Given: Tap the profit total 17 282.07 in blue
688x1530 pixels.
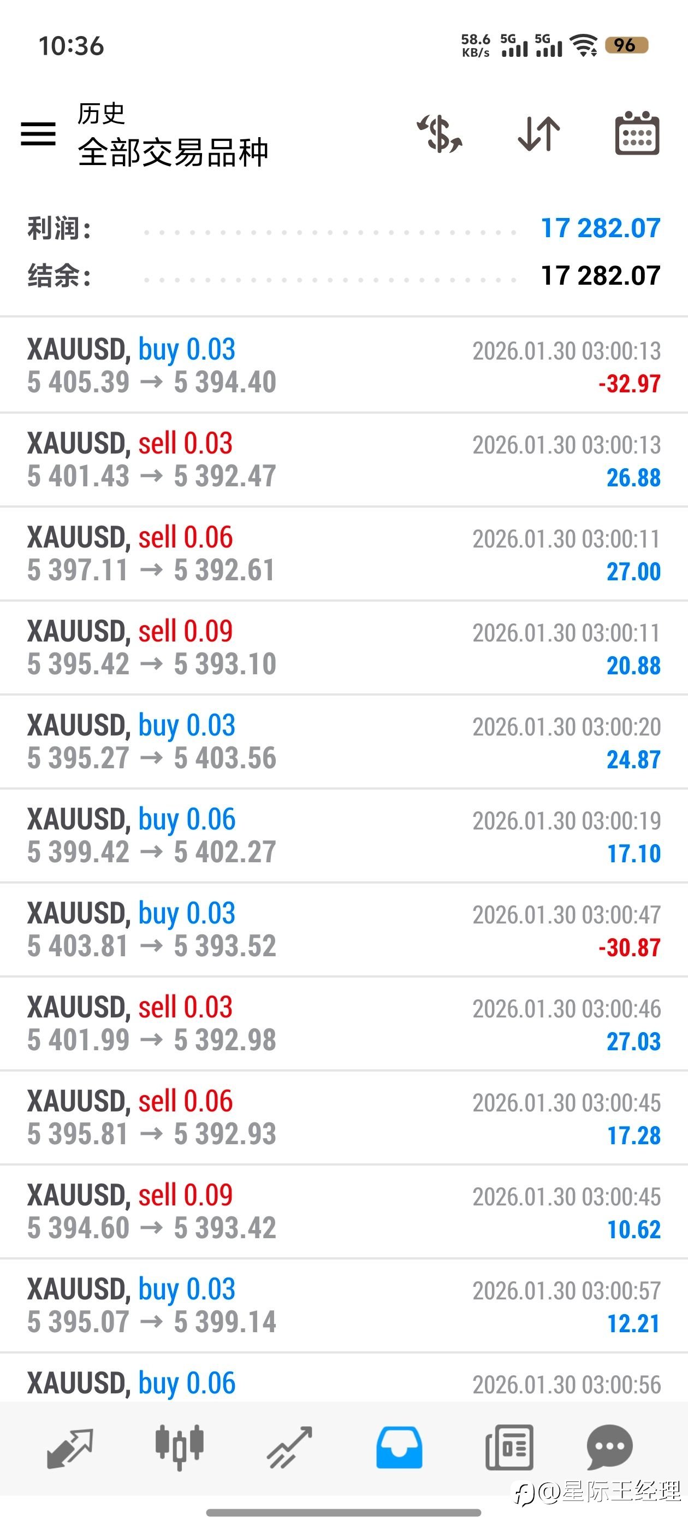Looking at the screenshot, I should point(600,228).
